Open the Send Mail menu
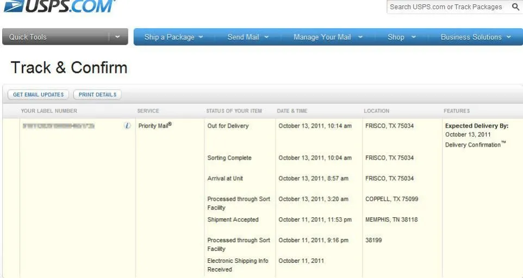523x278 pixels. point(248,37)
